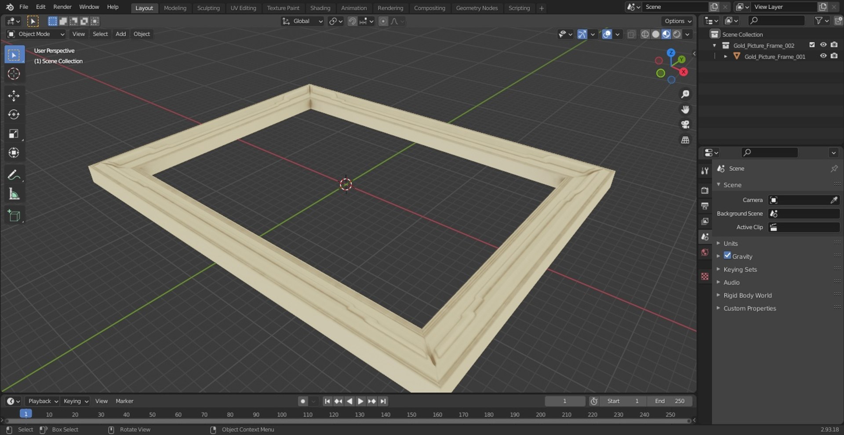Open the viewport Add menu

coord(120,34)
